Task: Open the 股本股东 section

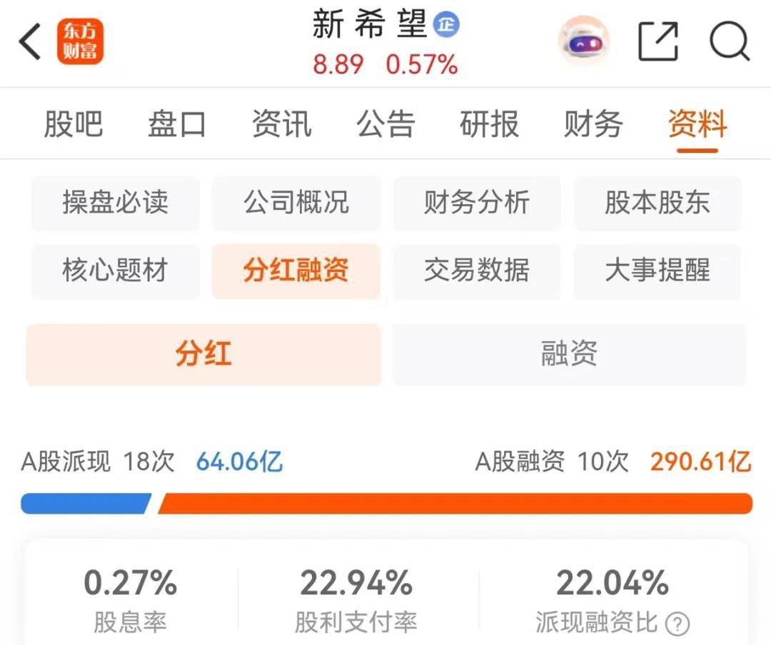Action: click(657, 203)
